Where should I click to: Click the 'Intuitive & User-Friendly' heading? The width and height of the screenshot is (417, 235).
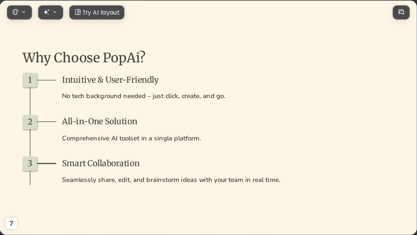111,80
